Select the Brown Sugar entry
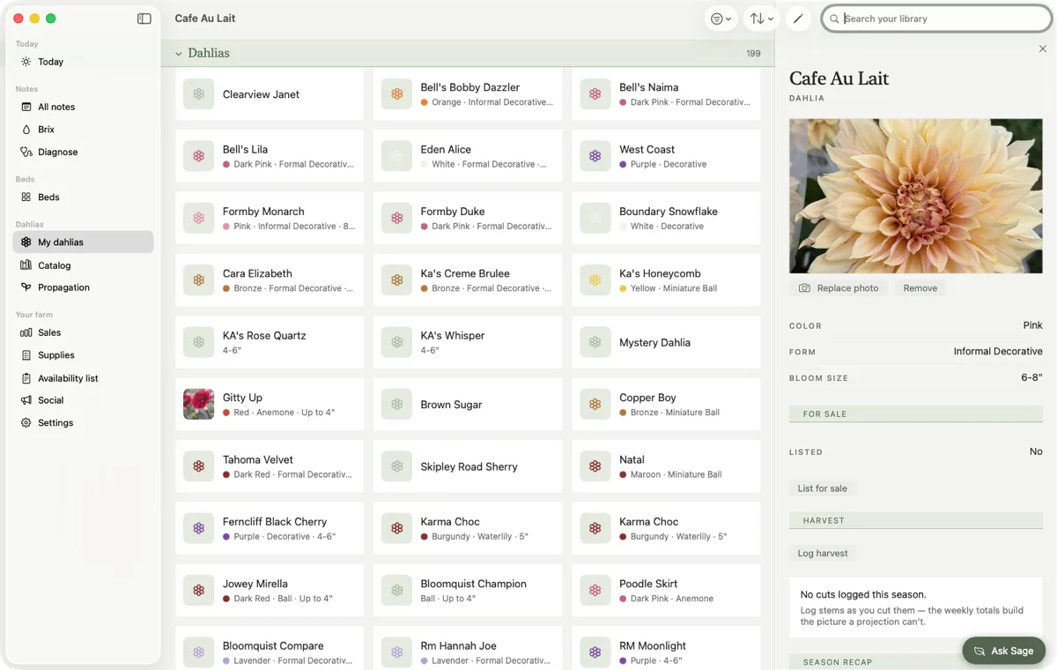Screen dimensions: 1057x670 468,405
